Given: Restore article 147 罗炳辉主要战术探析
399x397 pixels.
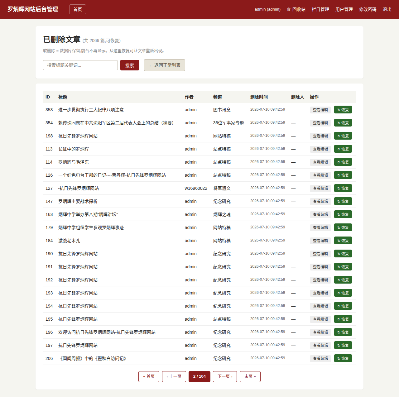Looking at the screenshot, I should tap(343, 201).
